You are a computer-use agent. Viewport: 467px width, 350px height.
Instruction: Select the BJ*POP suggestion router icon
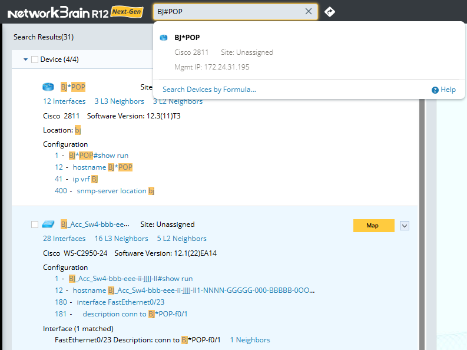click(x=164, y=38)
